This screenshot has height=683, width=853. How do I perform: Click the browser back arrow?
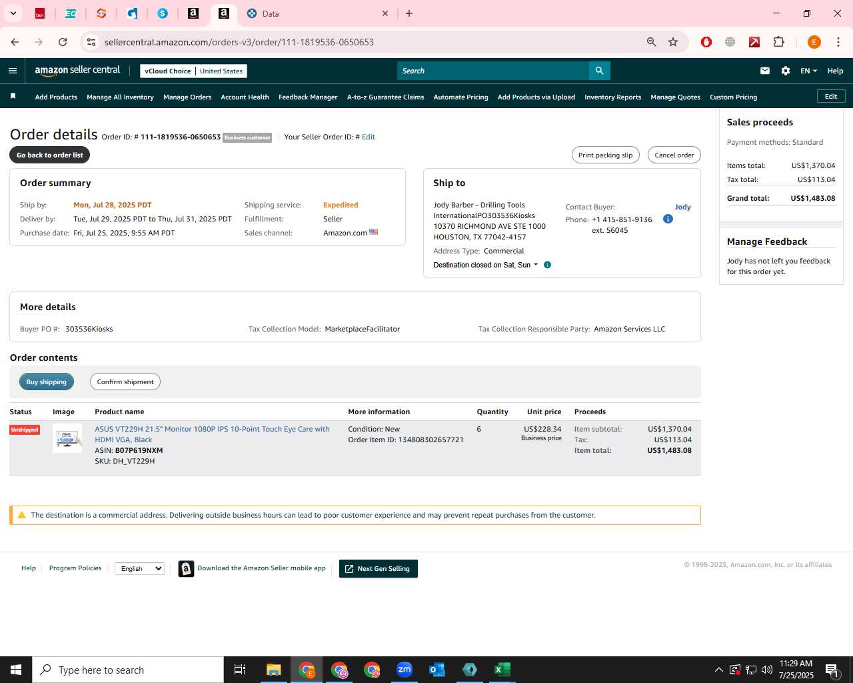[15, 42]
